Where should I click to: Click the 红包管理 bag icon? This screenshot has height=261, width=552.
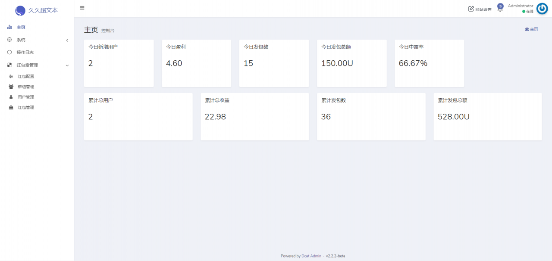11,107
